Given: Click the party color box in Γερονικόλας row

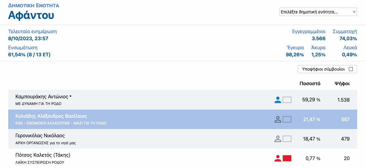Looking at the screenshot, I should [287, 139].
